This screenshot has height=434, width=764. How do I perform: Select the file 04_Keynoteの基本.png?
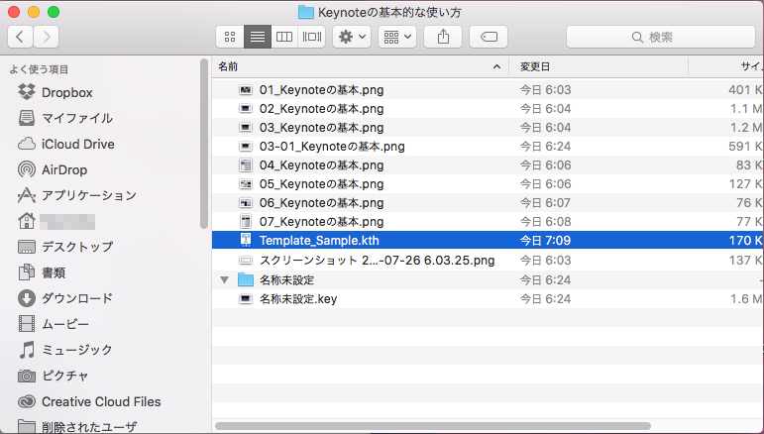321,165
